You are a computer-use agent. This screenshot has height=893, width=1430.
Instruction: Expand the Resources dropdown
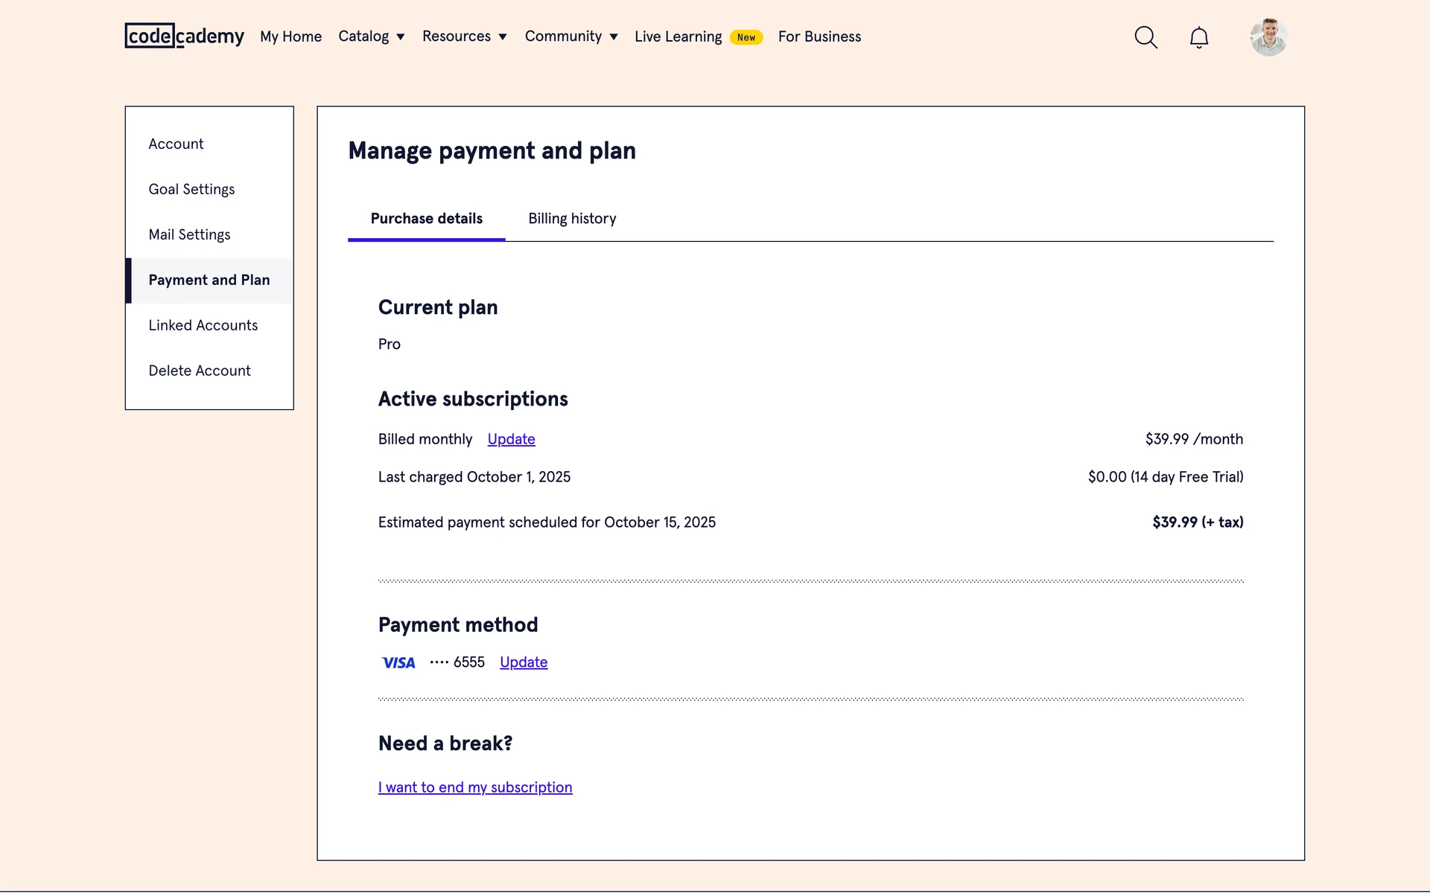[x=464, y=36]
